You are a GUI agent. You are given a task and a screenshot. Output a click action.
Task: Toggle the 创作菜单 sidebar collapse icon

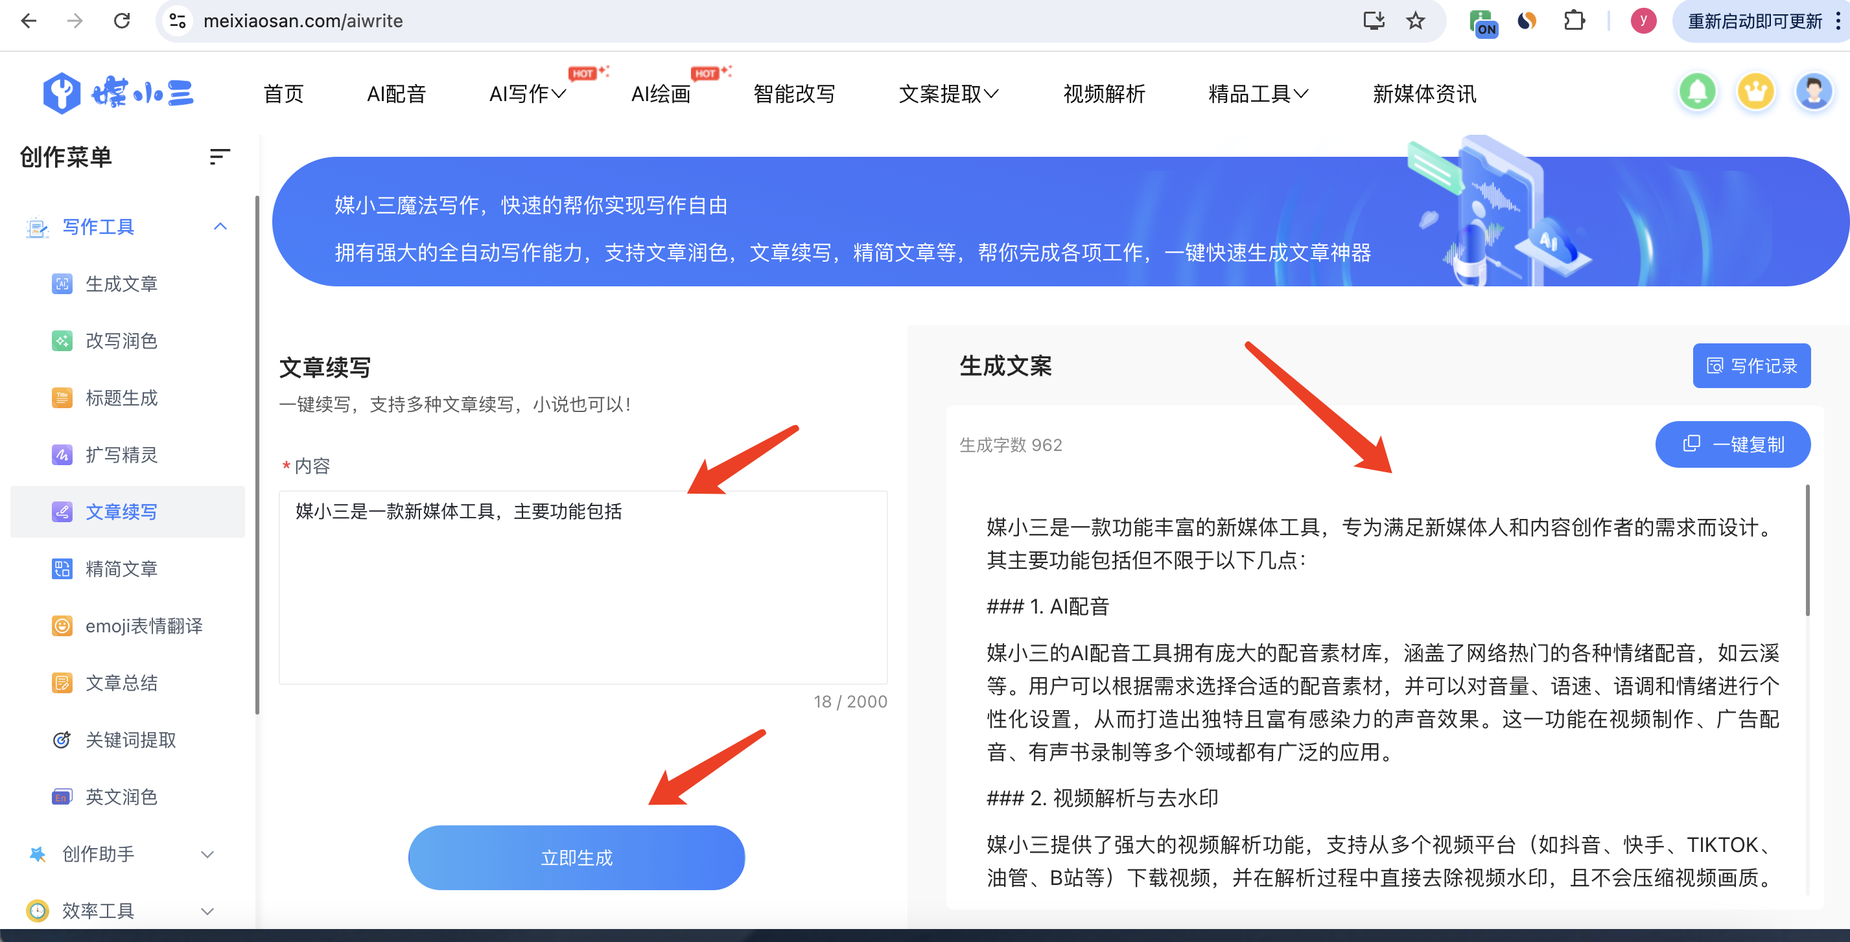point(220,157)
